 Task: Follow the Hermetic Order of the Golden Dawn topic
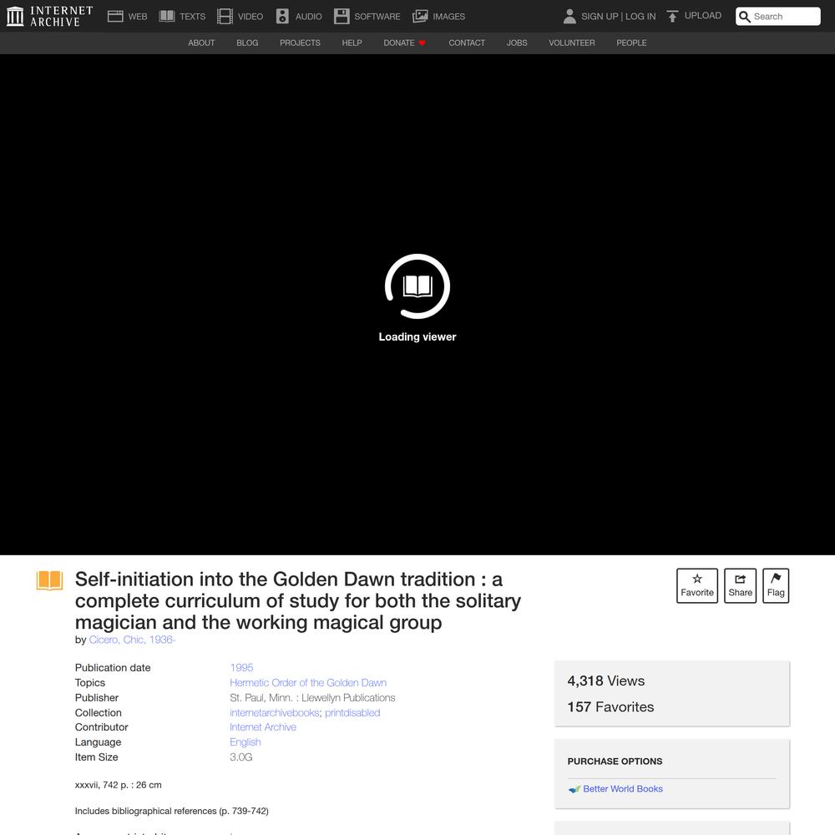308,683
